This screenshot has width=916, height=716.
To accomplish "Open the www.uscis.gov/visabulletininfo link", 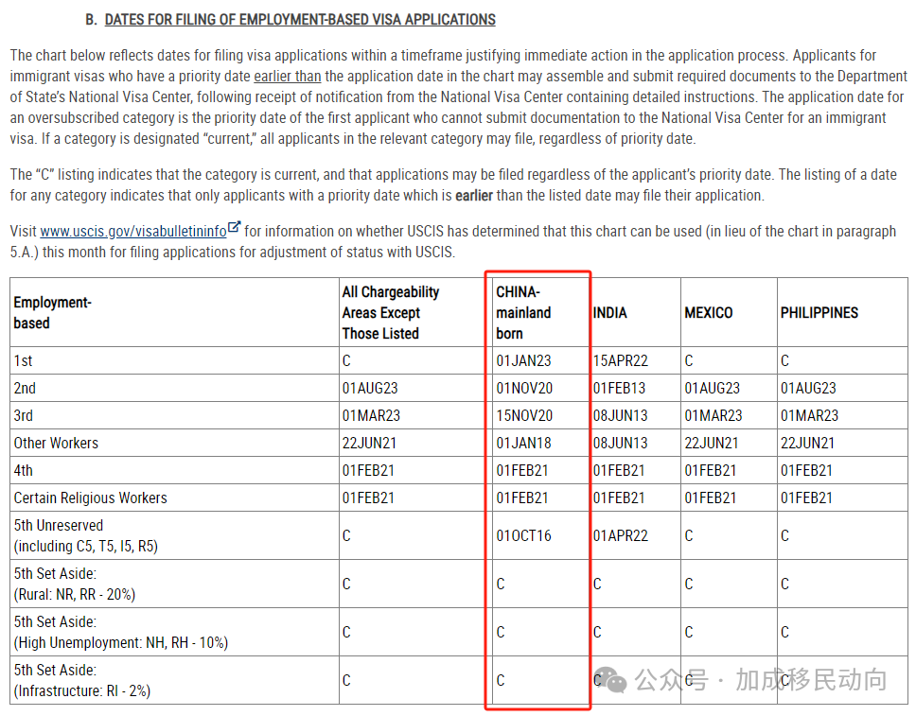I will pos(133,232).
